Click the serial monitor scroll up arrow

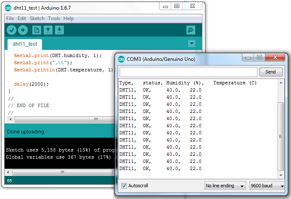[281, 83]
